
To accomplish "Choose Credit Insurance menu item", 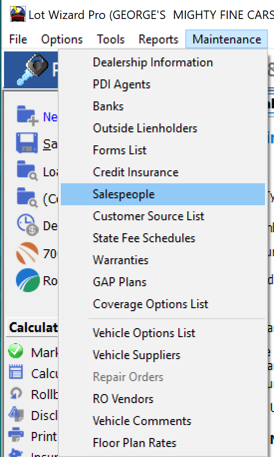I will (163, 172).
